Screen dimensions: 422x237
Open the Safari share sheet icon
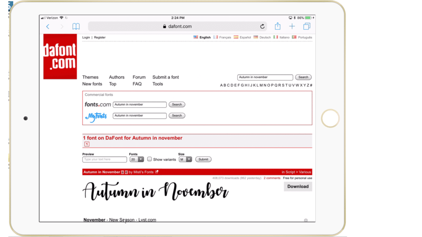click(x=277, y=26)
